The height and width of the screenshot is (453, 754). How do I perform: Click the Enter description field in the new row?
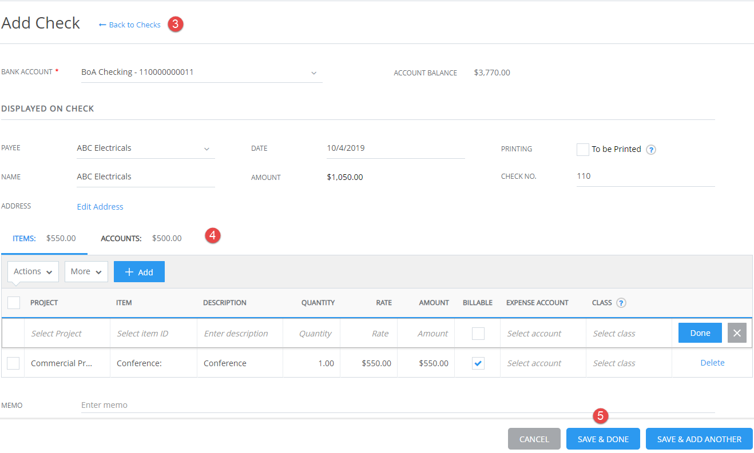pyautogui.click(x=240, y=334)
